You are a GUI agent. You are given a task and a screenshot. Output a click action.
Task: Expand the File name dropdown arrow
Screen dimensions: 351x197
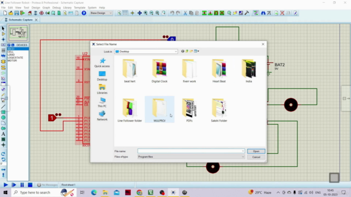[243, 151]
